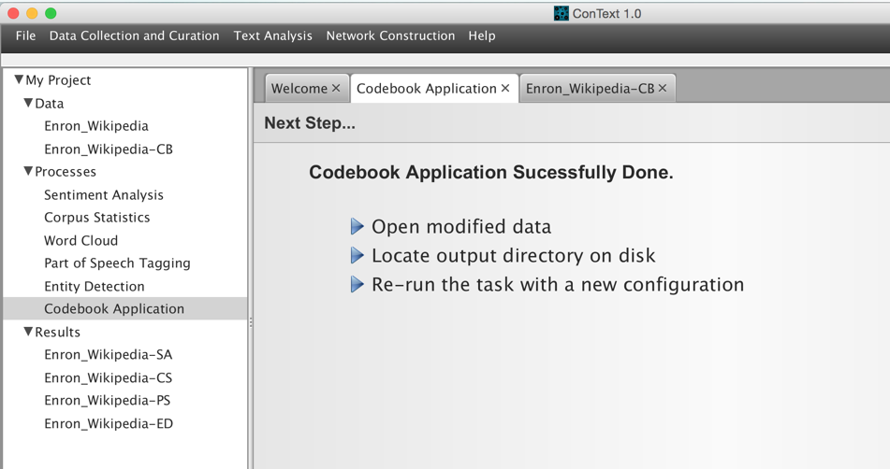The height and width of the screenshot is (469, 890).
Task: Collapse the Processes section triangle
Action: [x=28, y=171]
